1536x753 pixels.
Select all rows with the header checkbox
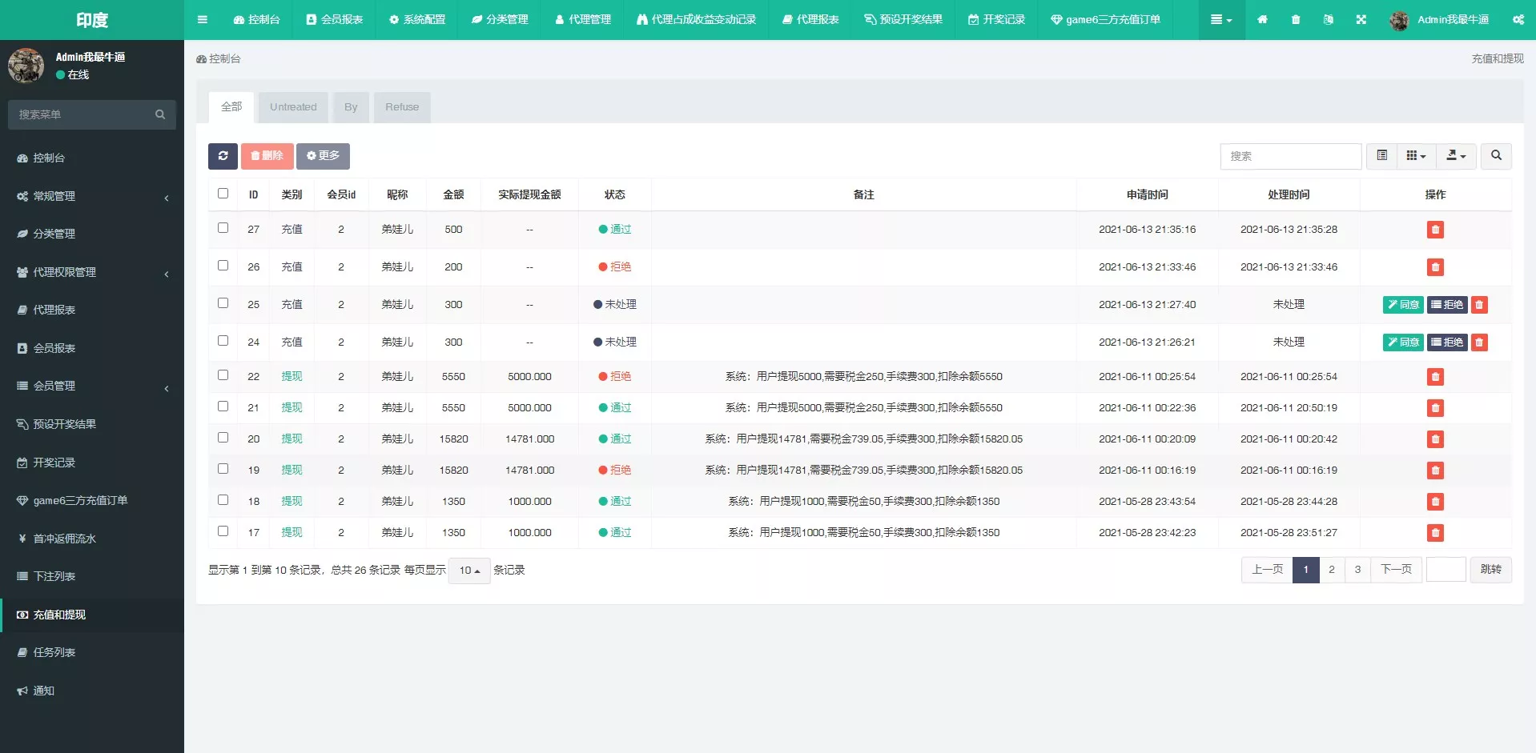click(223, 193)
